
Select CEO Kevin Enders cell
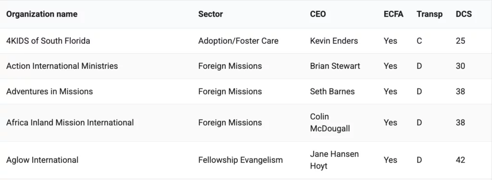[x=334, y=41]
